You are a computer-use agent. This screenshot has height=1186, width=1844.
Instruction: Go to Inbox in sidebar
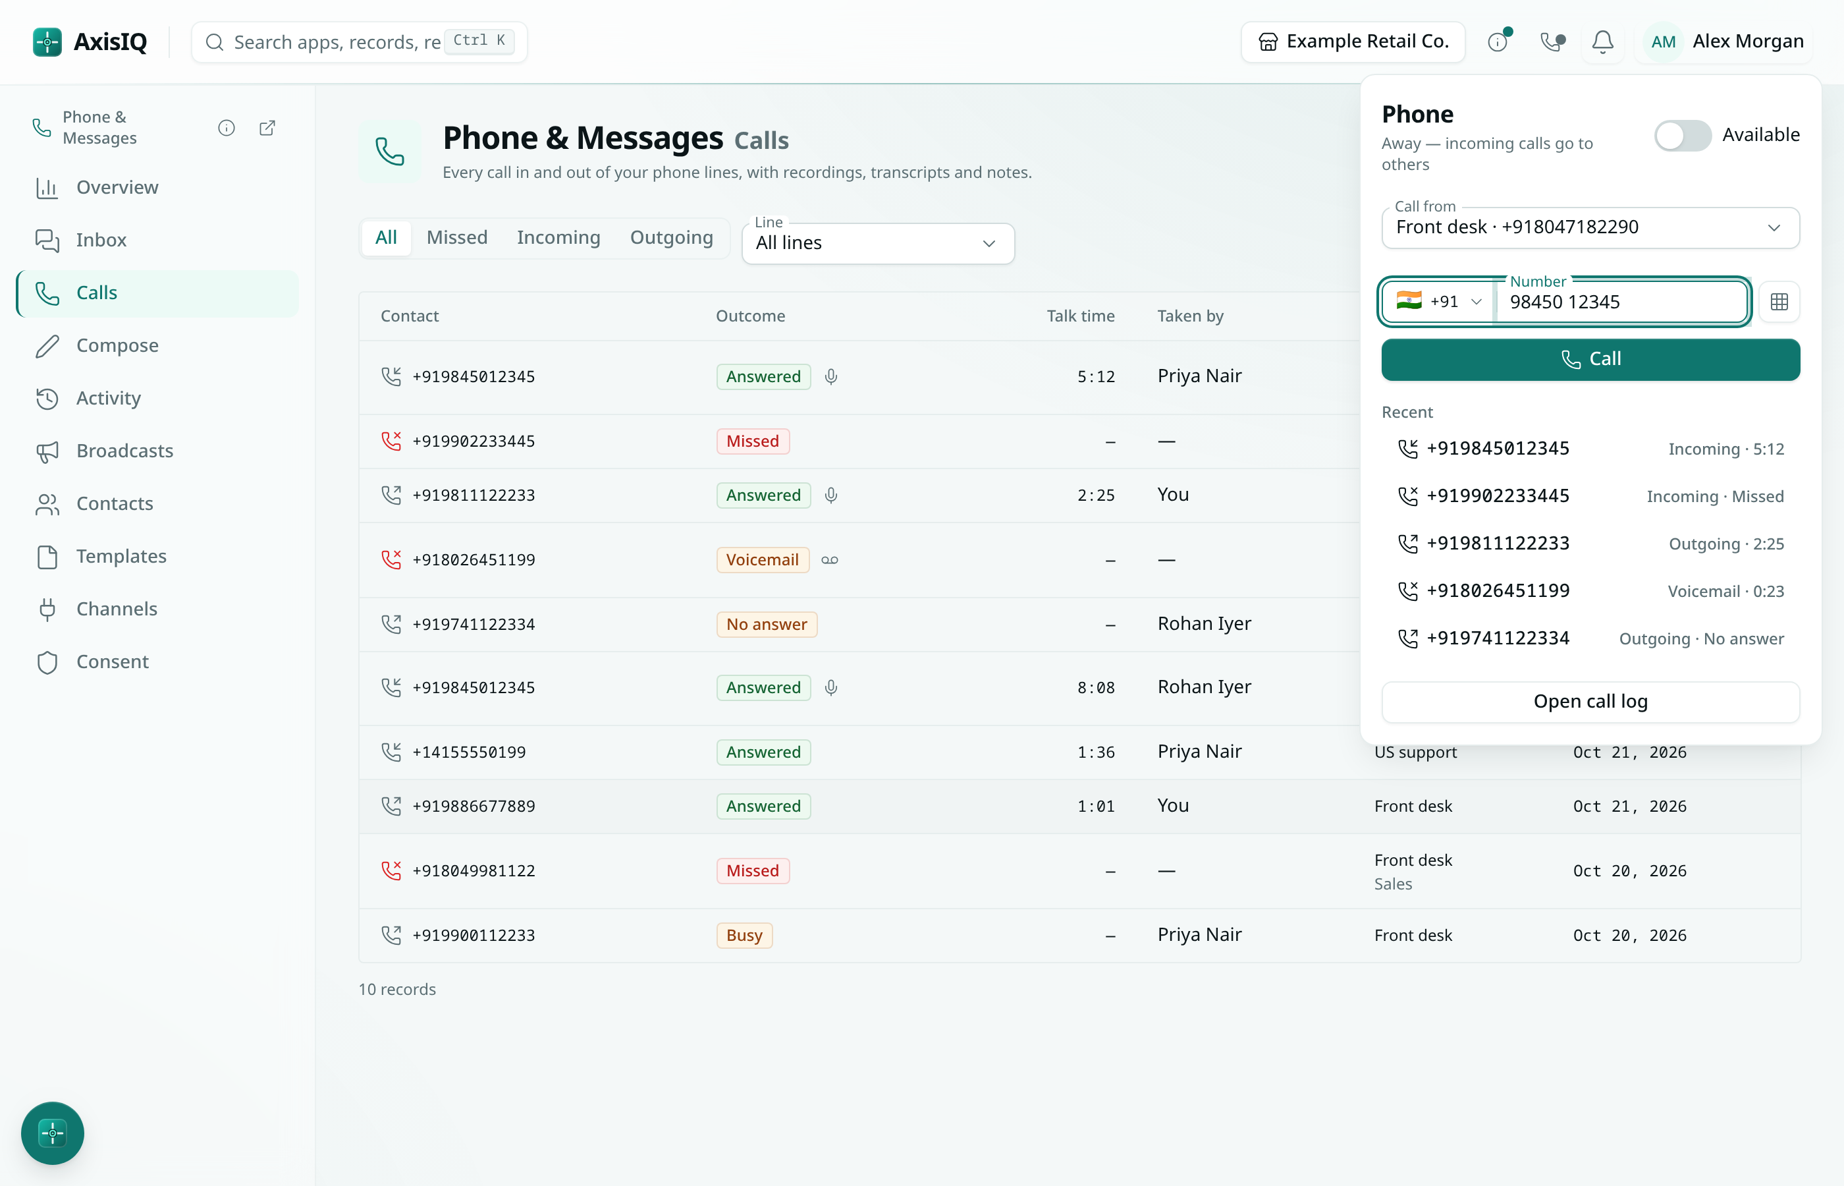pyautogui.click(x=157, y=240)
